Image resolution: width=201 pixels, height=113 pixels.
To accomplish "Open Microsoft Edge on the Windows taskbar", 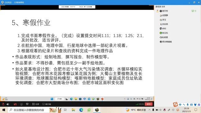I will 81,110.
